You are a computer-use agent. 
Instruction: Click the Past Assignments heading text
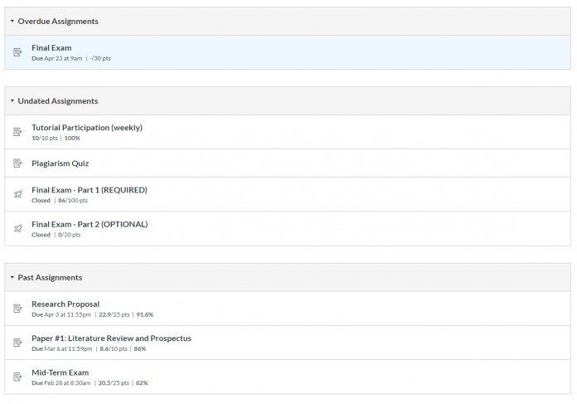pyautogui.click(x=50, y=278)
